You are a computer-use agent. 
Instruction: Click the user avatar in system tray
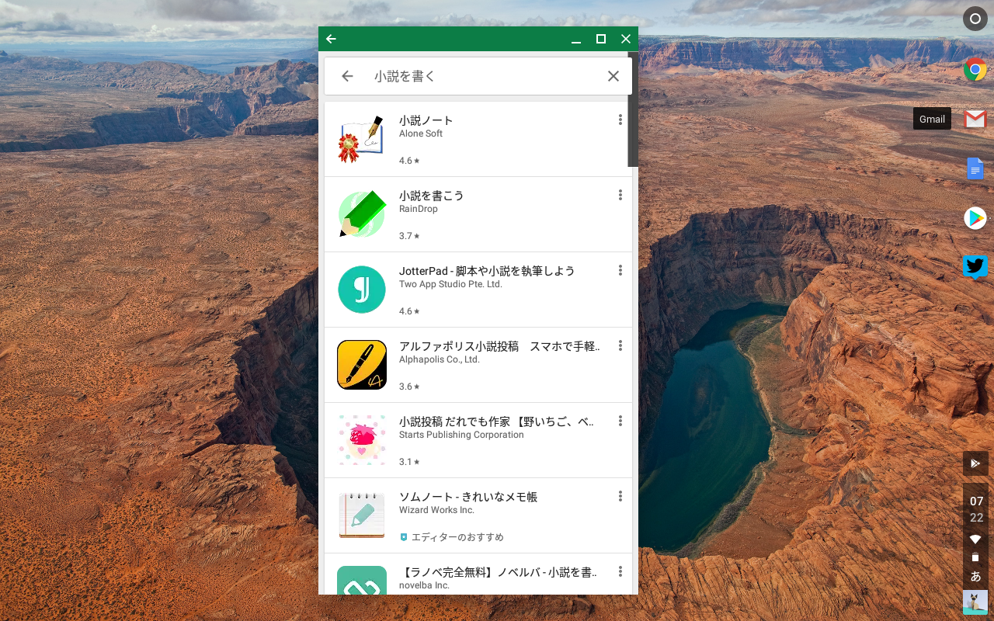tap(975, 602)
